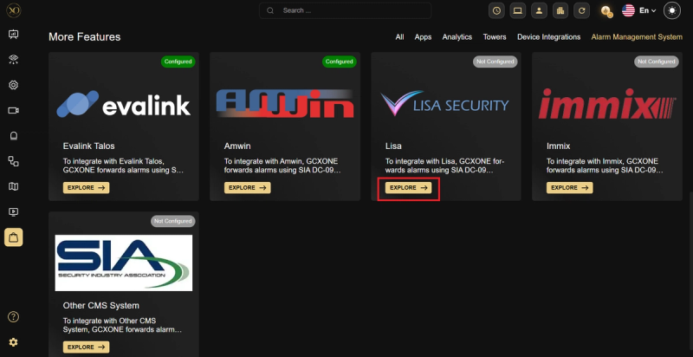Select the Apps filter tab
Image resolution: width=693 pixels, height=357 pixels.
point(423,37)
